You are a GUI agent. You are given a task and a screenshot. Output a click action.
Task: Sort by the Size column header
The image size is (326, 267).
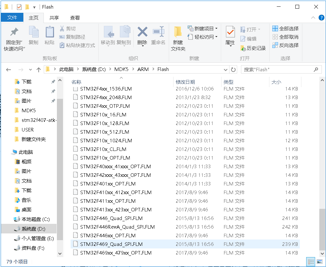(285, 82)
